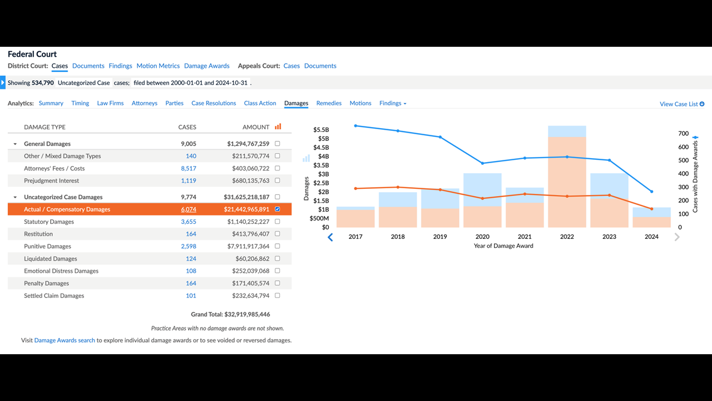Switch to the Law Firms tab
This screenshot has width=712, height=401.
(x=110, y=103)
